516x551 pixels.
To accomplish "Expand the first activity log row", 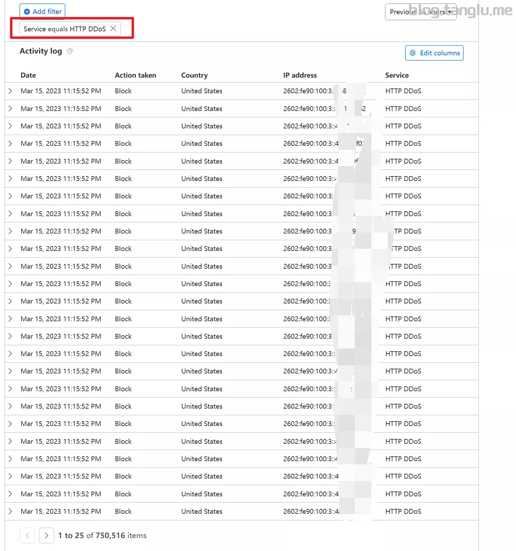I will (x=10, y=91).
